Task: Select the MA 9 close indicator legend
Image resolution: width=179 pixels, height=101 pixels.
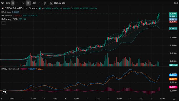Action: pyautogui.click(x=6, y=12)
